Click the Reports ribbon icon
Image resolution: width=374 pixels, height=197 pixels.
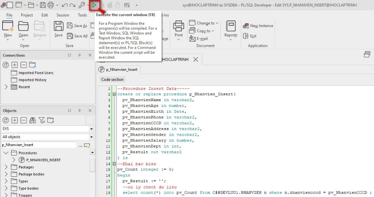pyautogui.click(x=231, y=26)
